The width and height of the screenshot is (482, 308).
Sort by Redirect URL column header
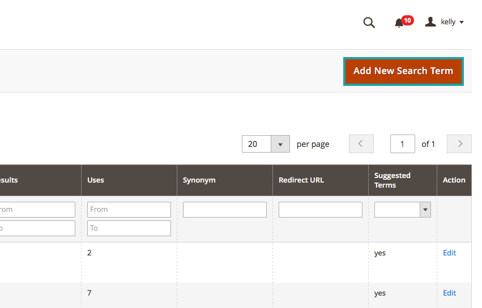point(301,180)
